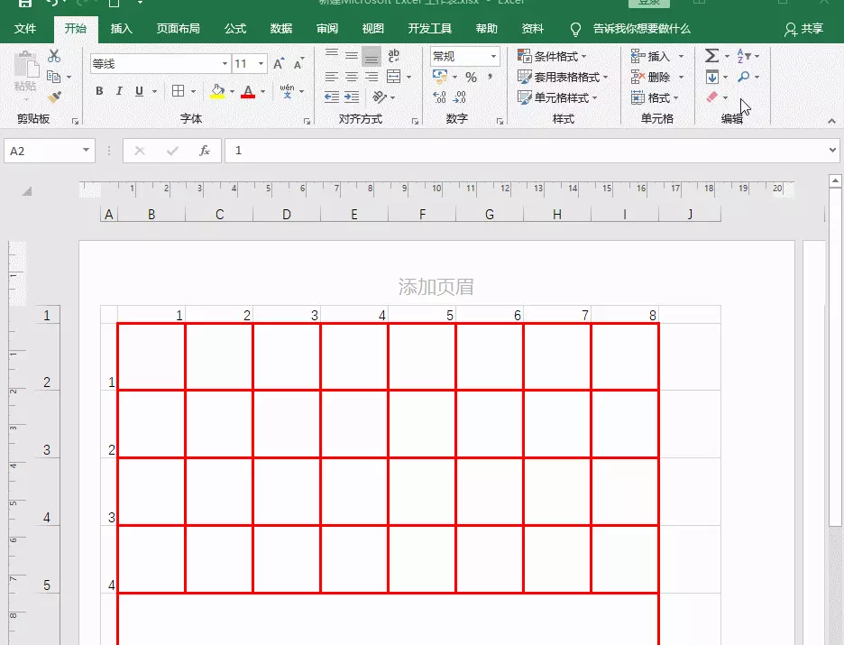The height and width of the screenshot is (645, 844).
Task: Switch to the 插入 ribbon tab
Action: click(122, 28)
